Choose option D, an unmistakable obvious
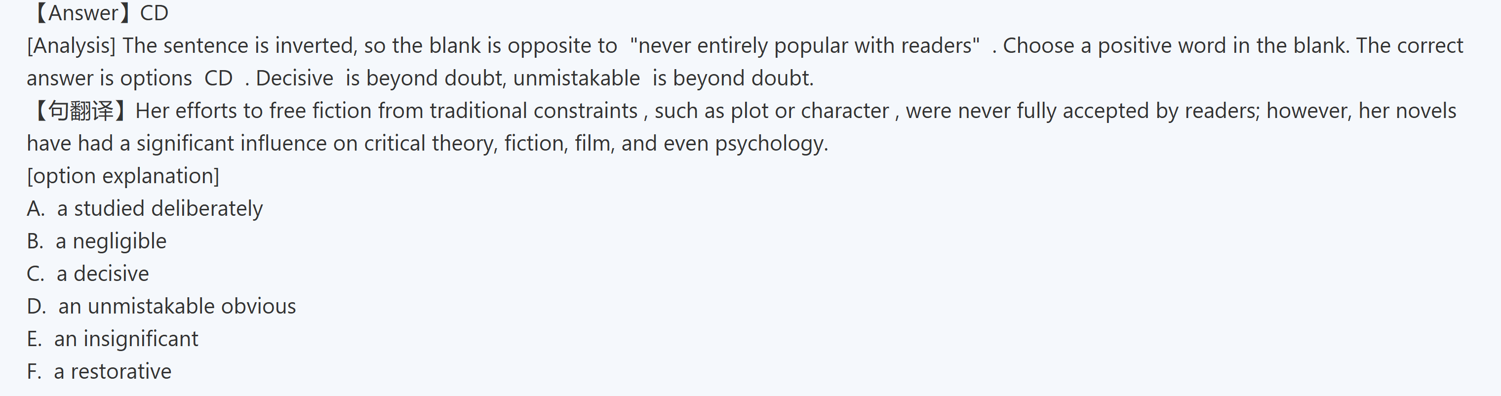The width and height of the screenshot is (1501, 396). coord(161,306)
